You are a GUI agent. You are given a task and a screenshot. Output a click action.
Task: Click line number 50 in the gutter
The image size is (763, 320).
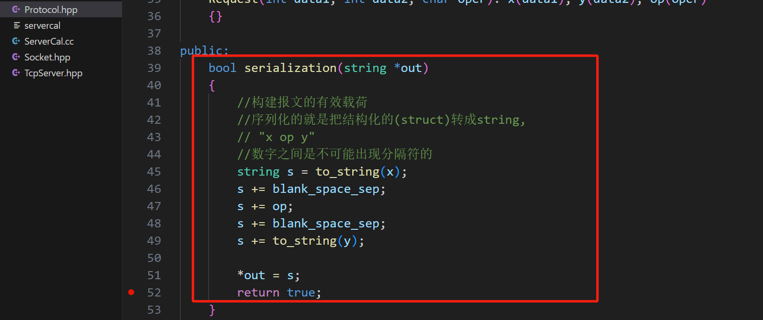[154, 258]
